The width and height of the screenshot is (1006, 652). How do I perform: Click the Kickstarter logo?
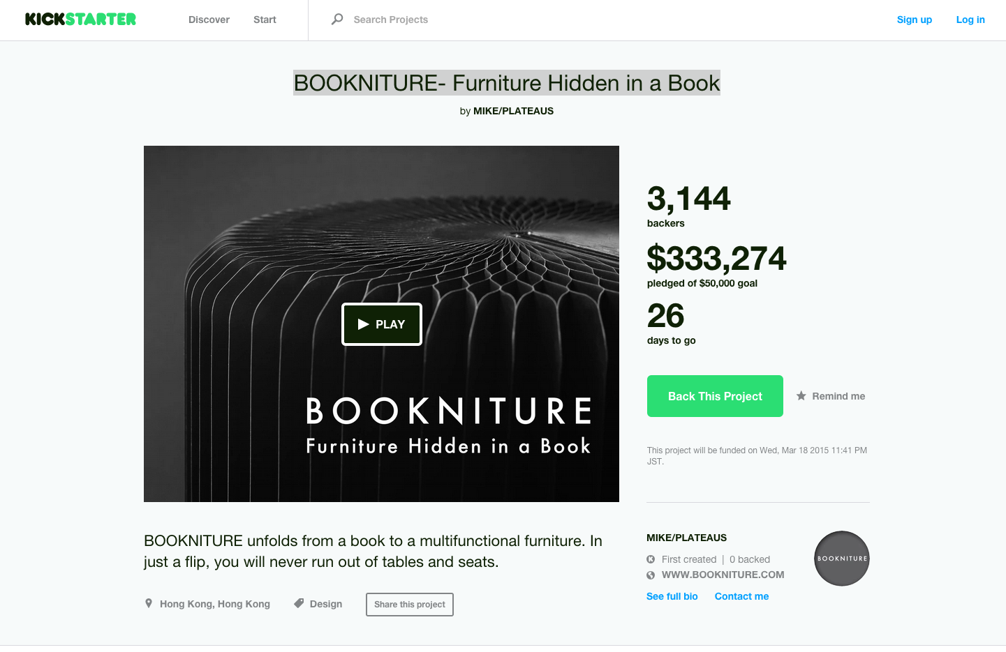click(80, 20)
